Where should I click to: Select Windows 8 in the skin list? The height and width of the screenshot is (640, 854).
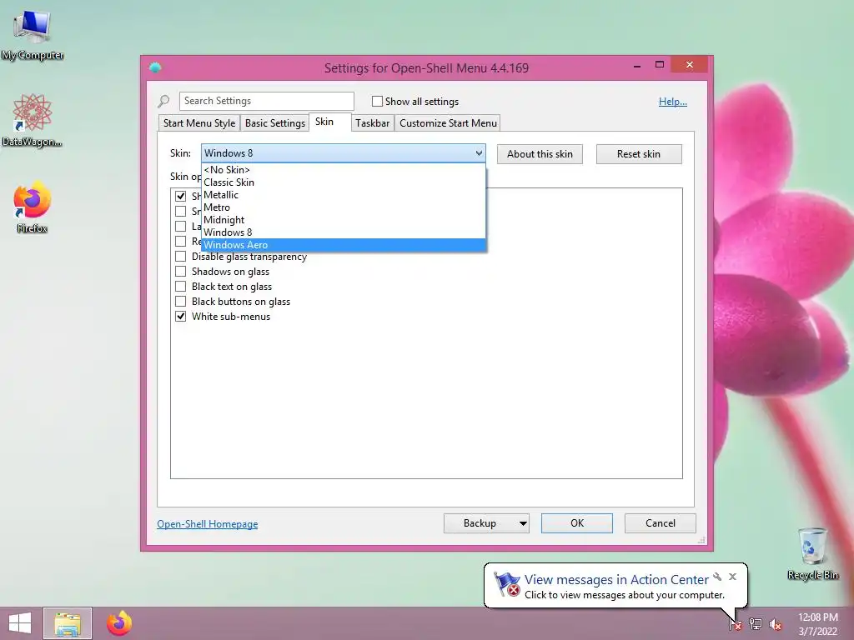coord(343,232)
